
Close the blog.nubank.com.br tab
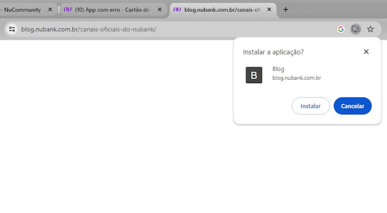click(269, 9)
